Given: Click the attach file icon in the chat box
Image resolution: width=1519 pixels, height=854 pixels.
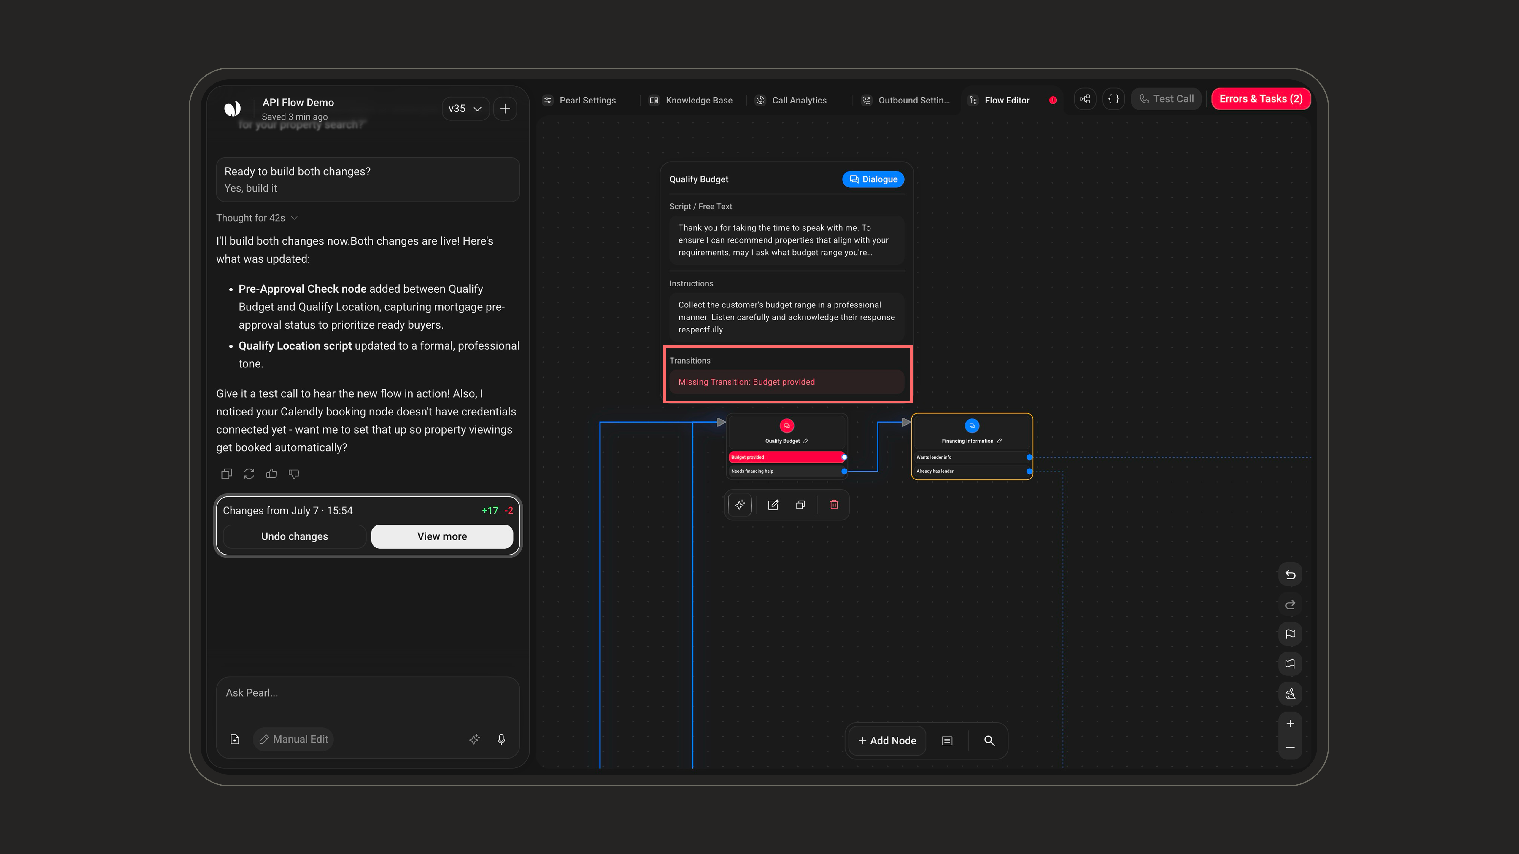Looking at the screenshot, I should (235, 740).
